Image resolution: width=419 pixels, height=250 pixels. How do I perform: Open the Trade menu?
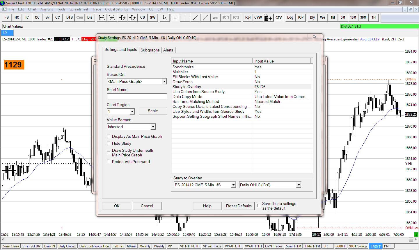point(97,9)
